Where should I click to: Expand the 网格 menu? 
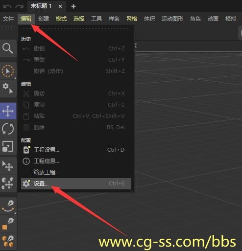[x=132, y=19]
